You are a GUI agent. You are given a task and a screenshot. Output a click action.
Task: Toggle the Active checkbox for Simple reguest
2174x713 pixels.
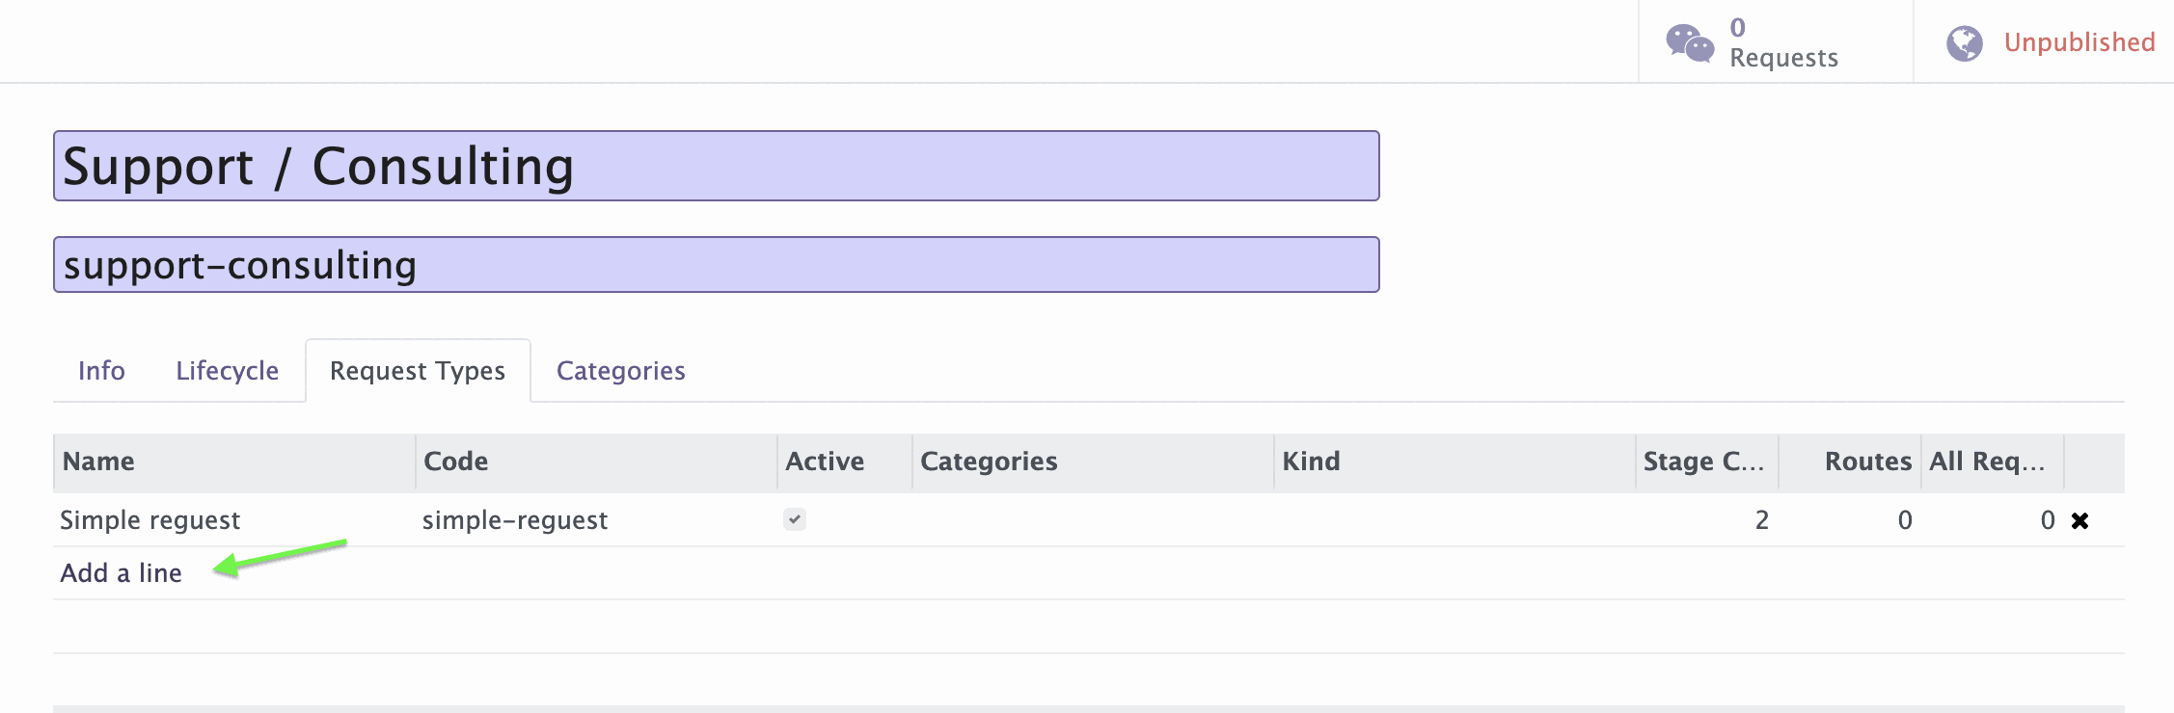tap(795, 519)
